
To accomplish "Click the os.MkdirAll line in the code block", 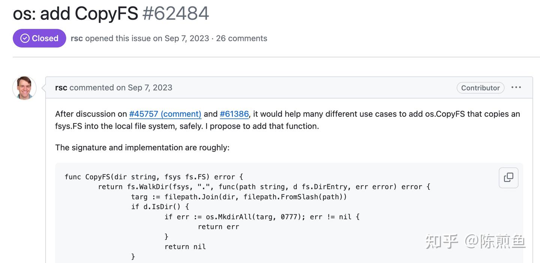I will 262,217.
